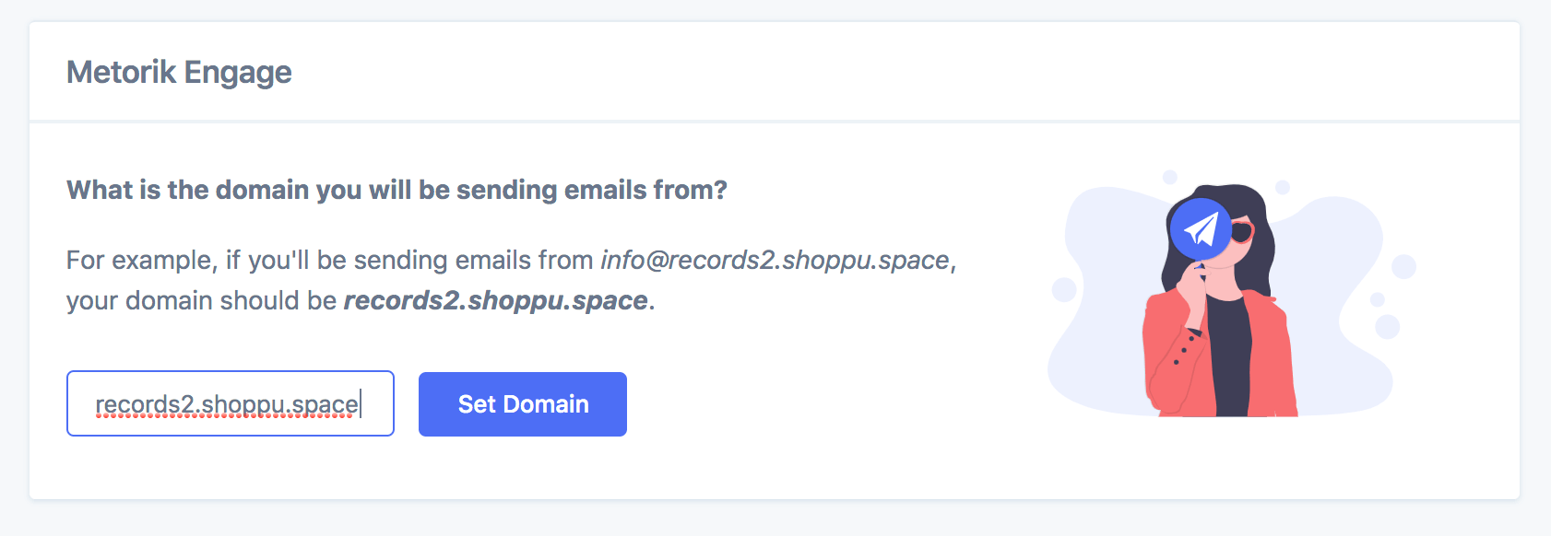
Task: Click the woman's sunglasses in the illustration
Action: point(1242,231)
